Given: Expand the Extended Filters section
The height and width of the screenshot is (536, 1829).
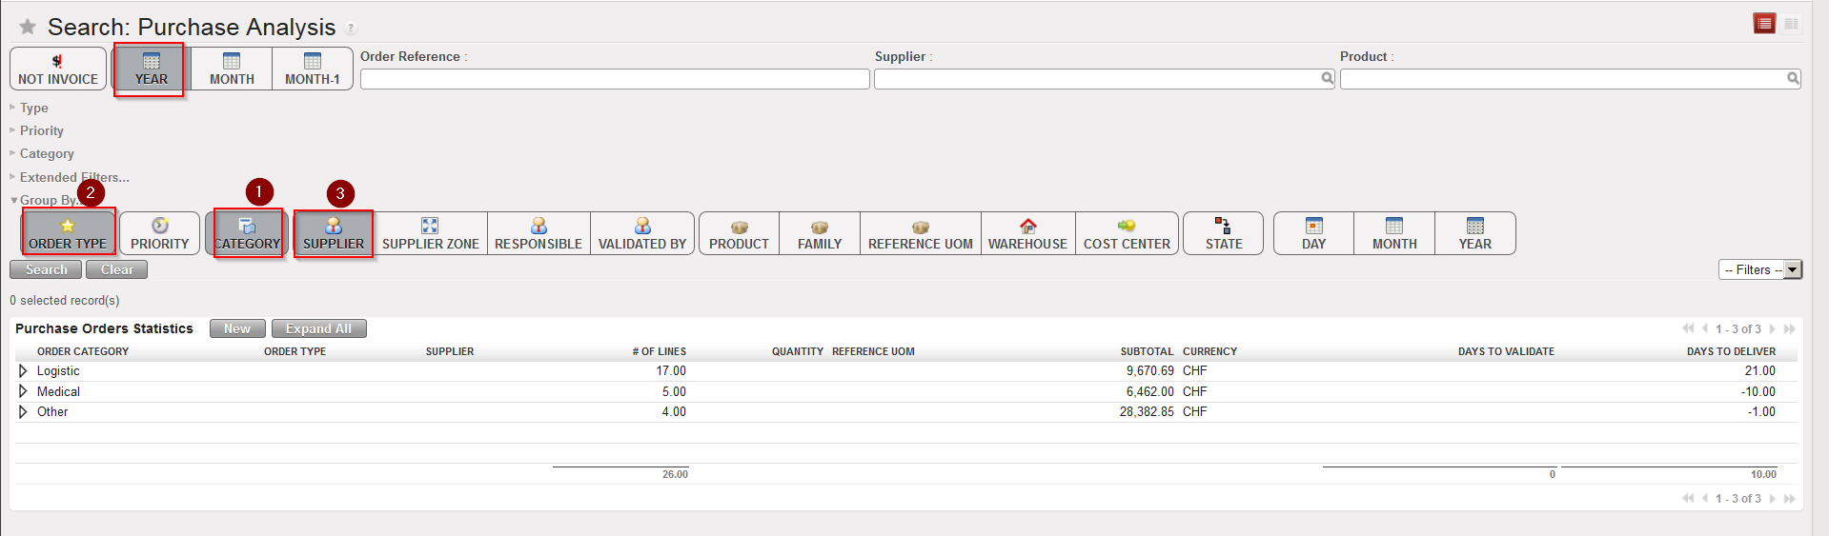Looking at the screenshot, I should pos(74,177).
